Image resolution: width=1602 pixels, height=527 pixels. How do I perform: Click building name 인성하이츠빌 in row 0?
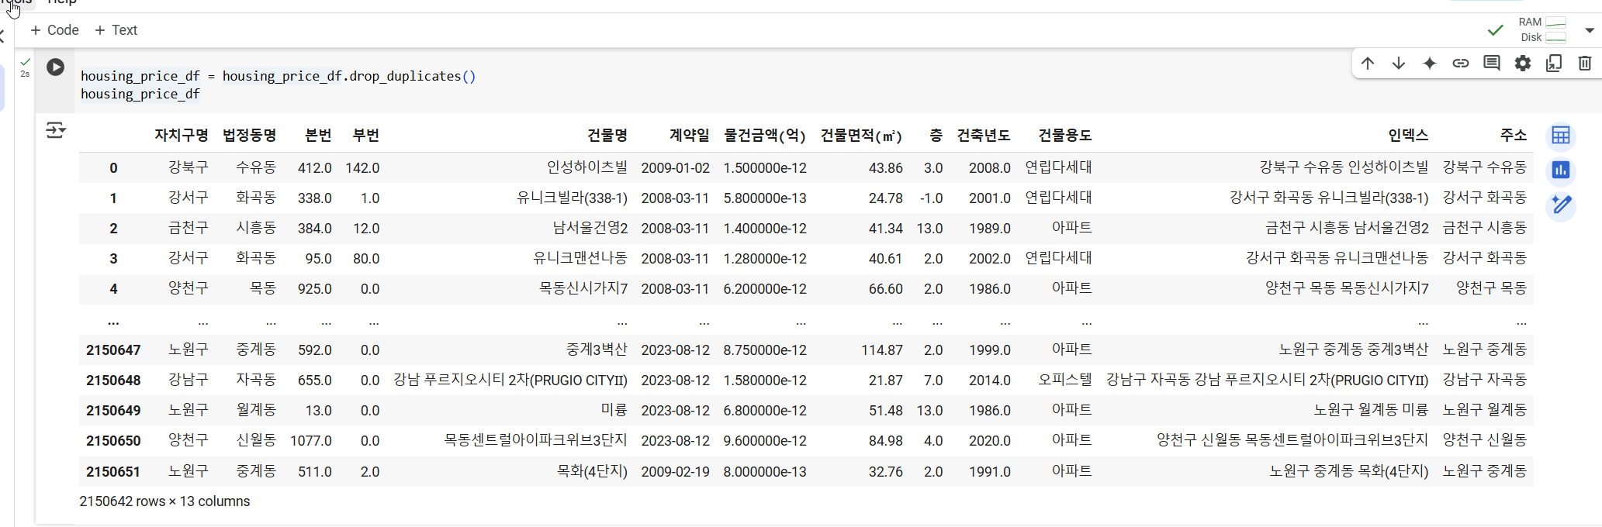click(x=587, y=167)
